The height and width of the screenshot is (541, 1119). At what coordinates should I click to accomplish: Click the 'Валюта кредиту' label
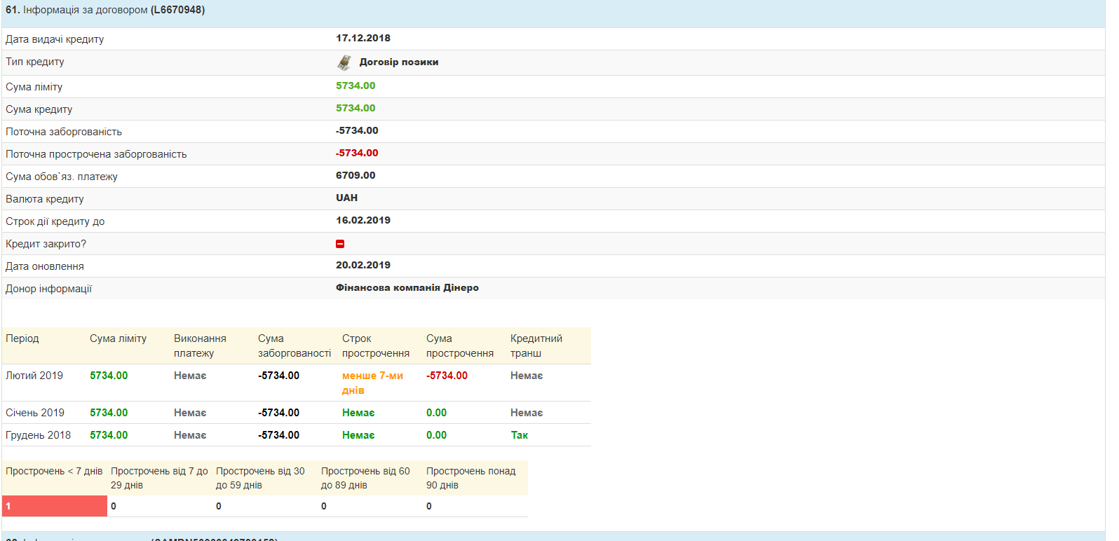[x=45, y=199]
